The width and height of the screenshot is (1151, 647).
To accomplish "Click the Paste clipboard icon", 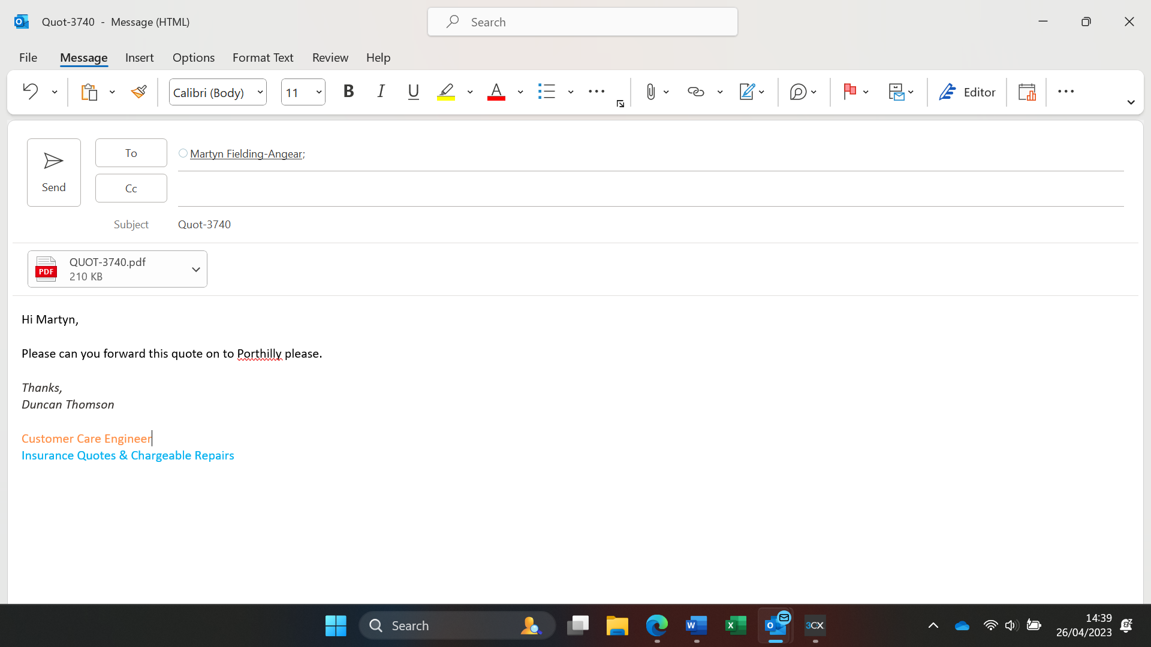I will 89,92.
